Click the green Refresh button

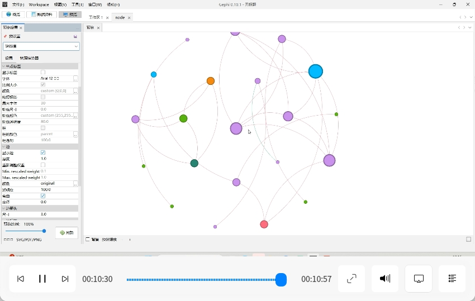(x=66, y=232)
